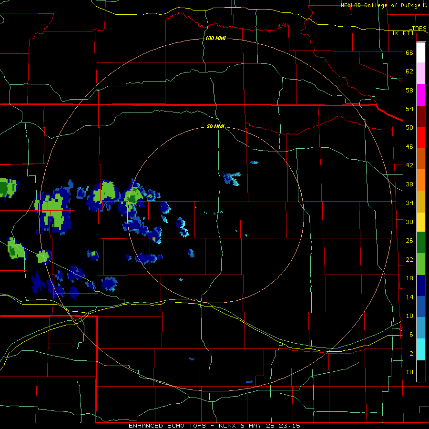
Task: Click the burnt orange legend swatch
Action: 421,159
